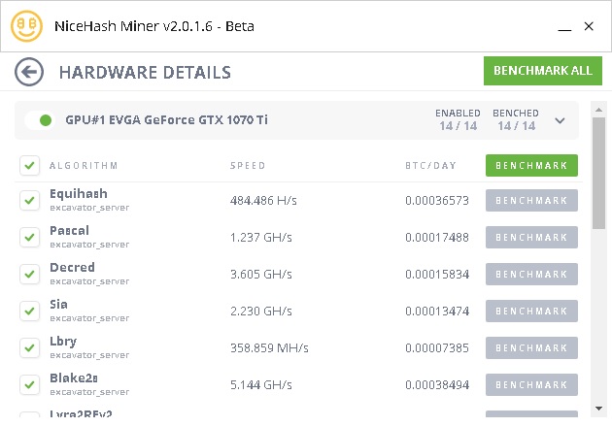Benchmark the Equihash algorithm
This screenshot has width=612, height=427.
(x=531, y=201)
